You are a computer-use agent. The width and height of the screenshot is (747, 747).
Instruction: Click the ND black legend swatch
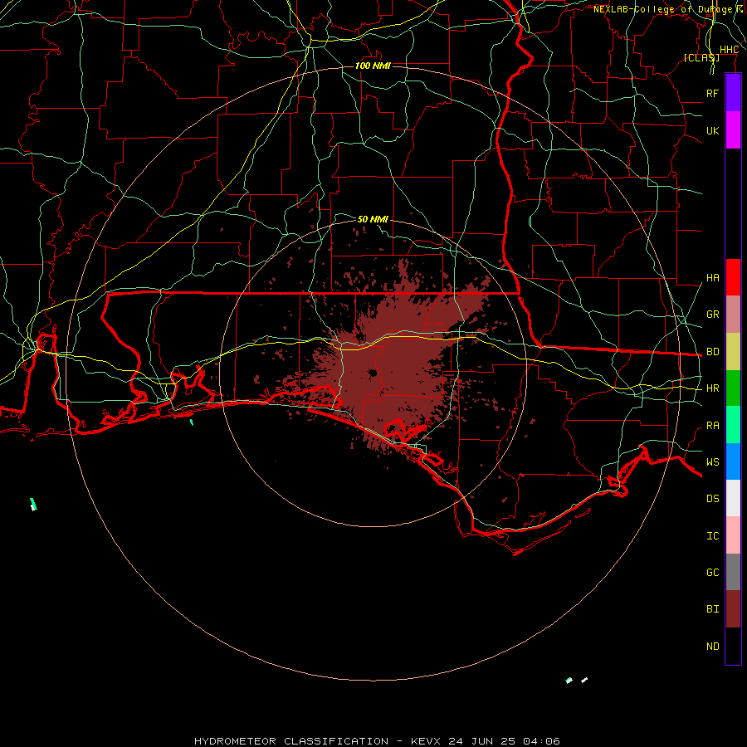[733, 646]
